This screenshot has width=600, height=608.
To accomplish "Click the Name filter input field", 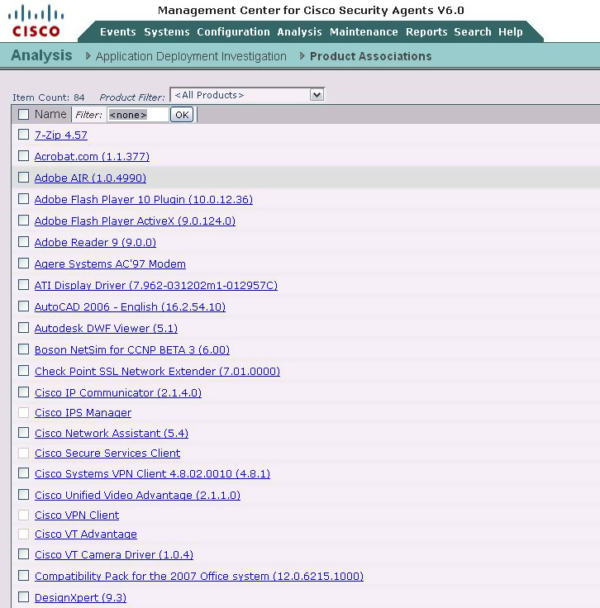I will (x=138, y=115).
